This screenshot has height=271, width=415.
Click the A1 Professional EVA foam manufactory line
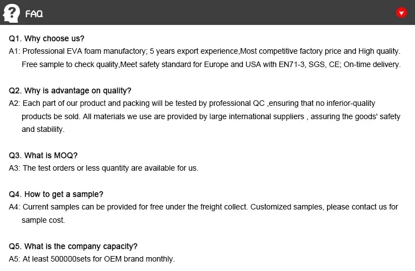tap(204, 52)
